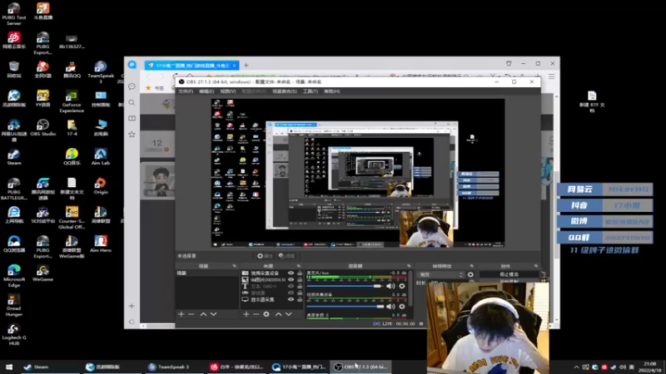666x374 pixels.
Task: Pop out the Audio Mixer dock icon
Action: [409, 266]
